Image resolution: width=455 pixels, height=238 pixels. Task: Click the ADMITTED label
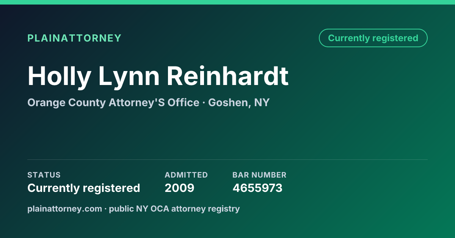click(186, 175)
